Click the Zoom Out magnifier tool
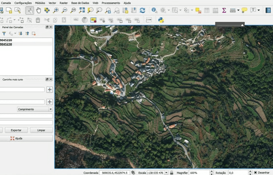This screenshot has height=175, width=273. tap(64, 10)
